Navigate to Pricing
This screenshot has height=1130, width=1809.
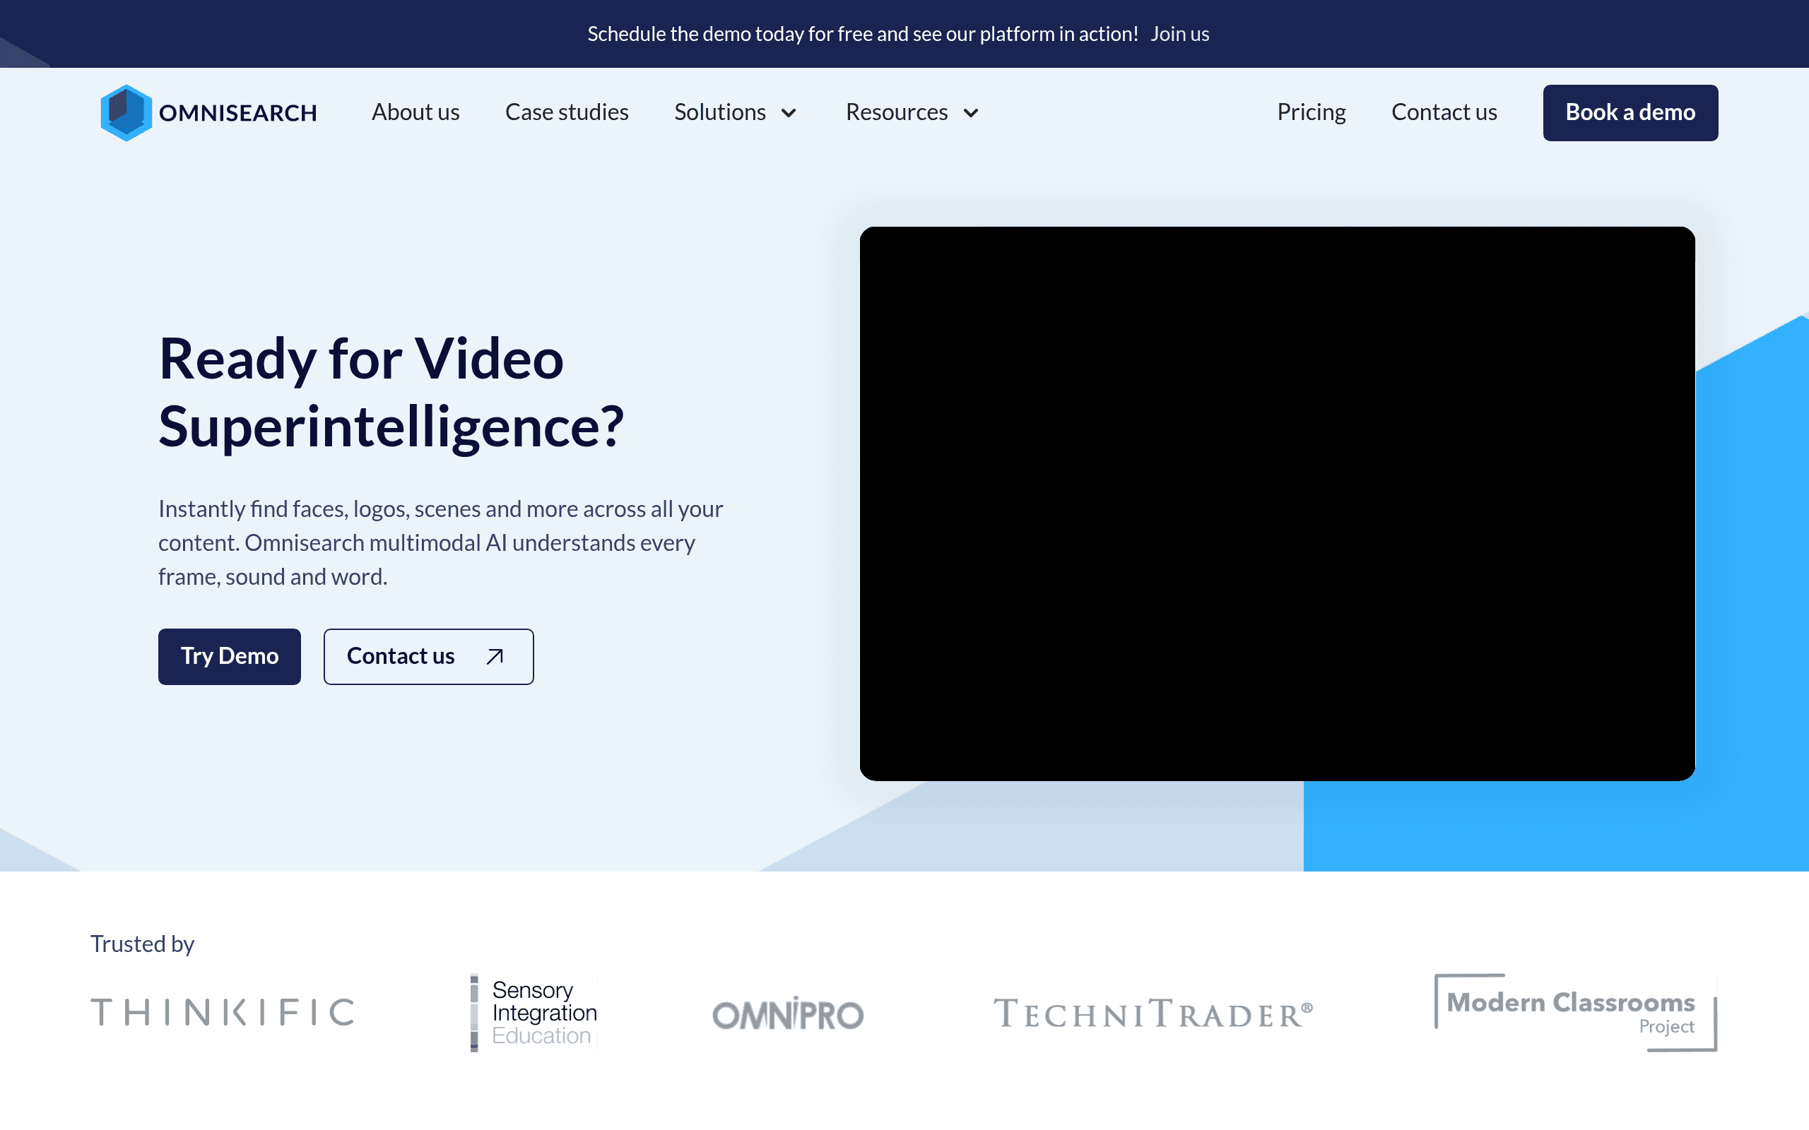pyautogui.click(x=1311, y=112)
